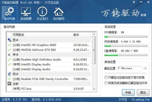
Task: Click version 10.18.14.4... cell
Action: pos(81,45)
